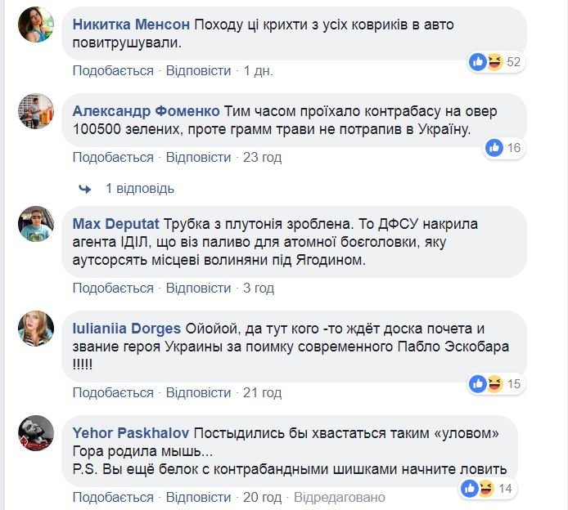Open reactions on Iulianiia Dorges's comment
The image size is (568, 510).
495,383
